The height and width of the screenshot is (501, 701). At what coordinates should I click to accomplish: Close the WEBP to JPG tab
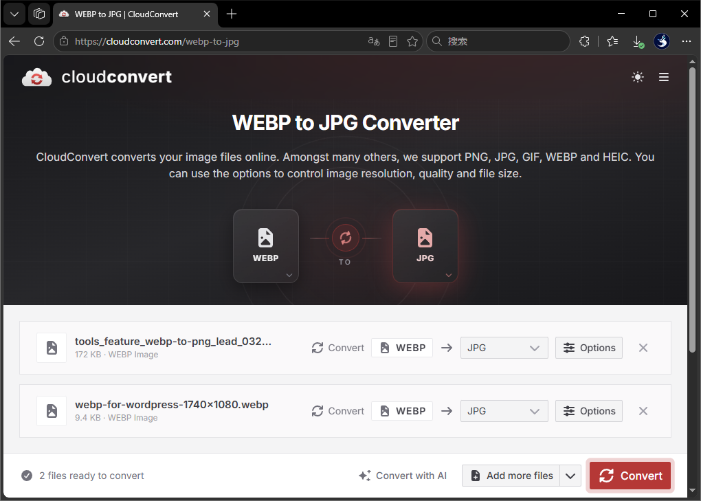click(x=207, y=14)
